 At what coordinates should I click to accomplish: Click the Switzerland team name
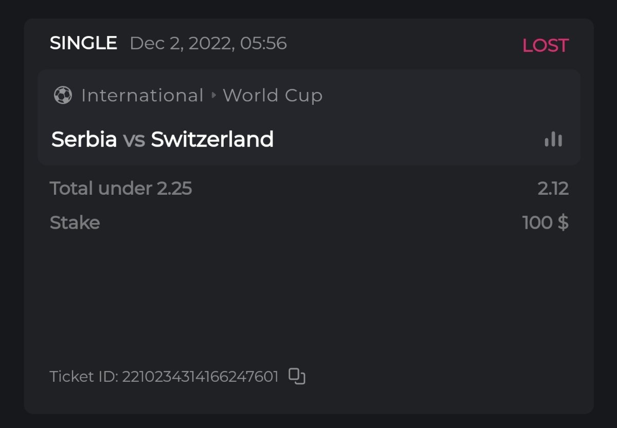212,139
